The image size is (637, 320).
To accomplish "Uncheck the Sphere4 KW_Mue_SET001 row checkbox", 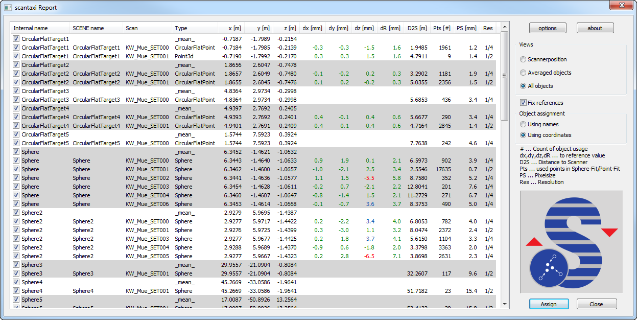I will click(x=16, y=291).
